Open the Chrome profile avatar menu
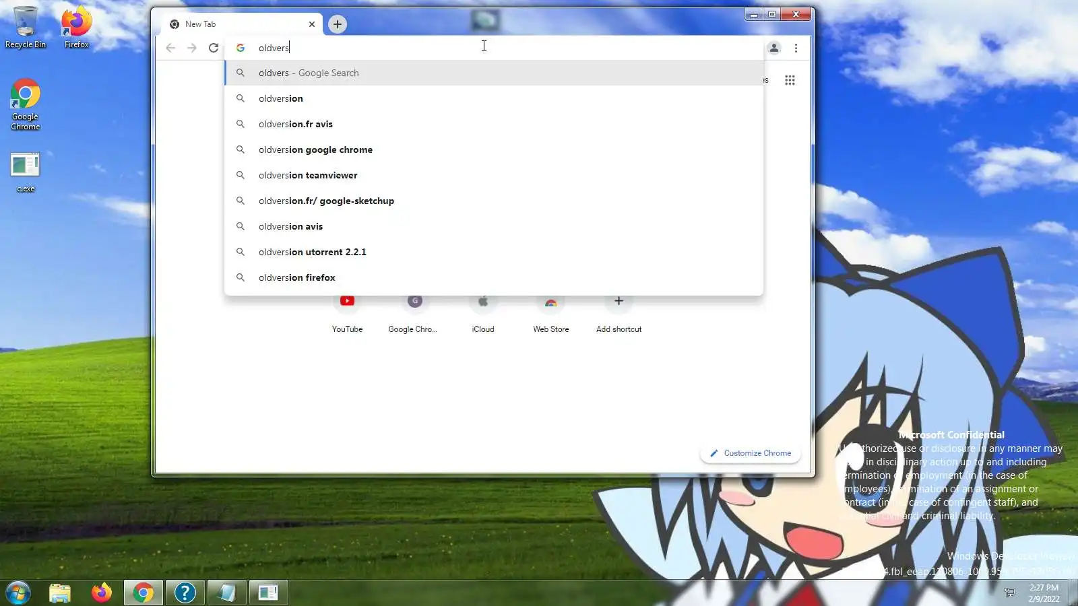The width and height of the screenshot is (1078, 606). [x=774, y=48]
